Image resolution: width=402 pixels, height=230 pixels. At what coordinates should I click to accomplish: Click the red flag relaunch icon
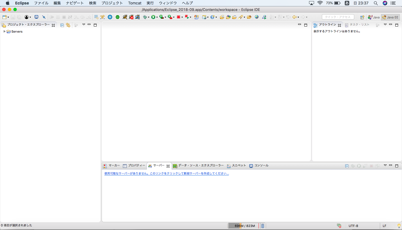(x=187, y=17)
